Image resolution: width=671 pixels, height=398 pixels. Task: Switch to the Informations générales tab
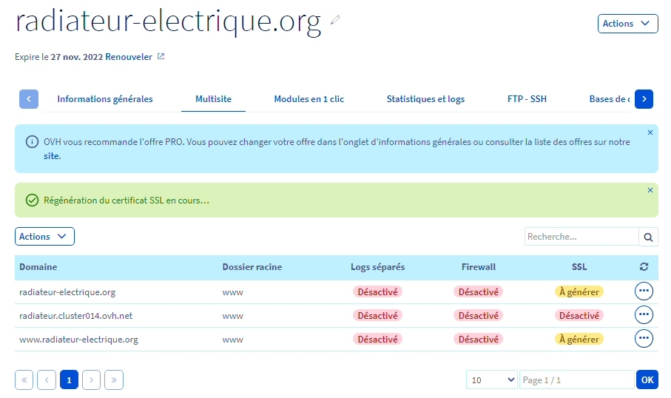click(105, 99)
